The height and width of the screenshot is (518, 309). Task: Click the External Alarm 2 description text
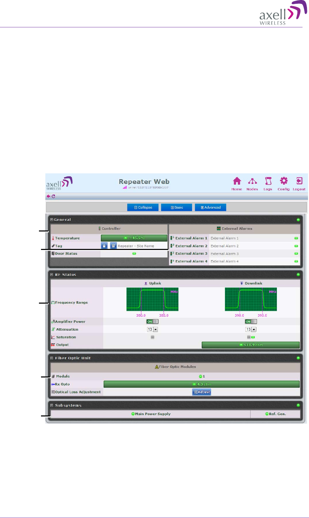[x=225, y=246]
